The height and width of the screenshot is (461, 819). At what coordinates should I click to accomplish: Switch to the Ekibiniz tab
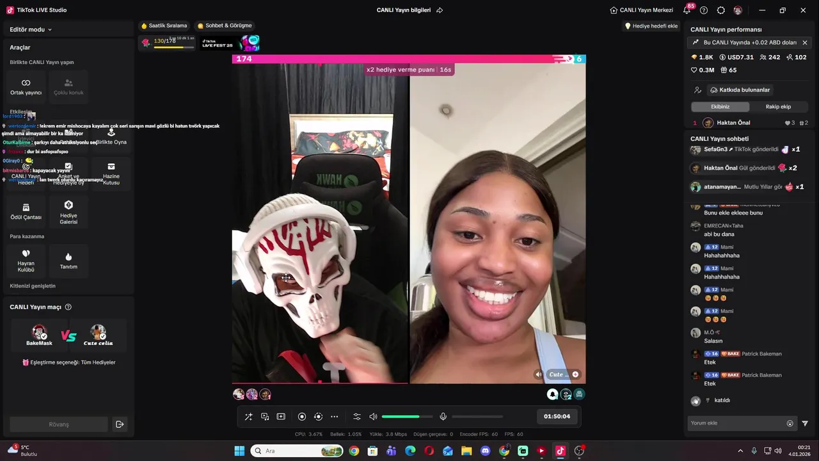(x=720, y=107)
